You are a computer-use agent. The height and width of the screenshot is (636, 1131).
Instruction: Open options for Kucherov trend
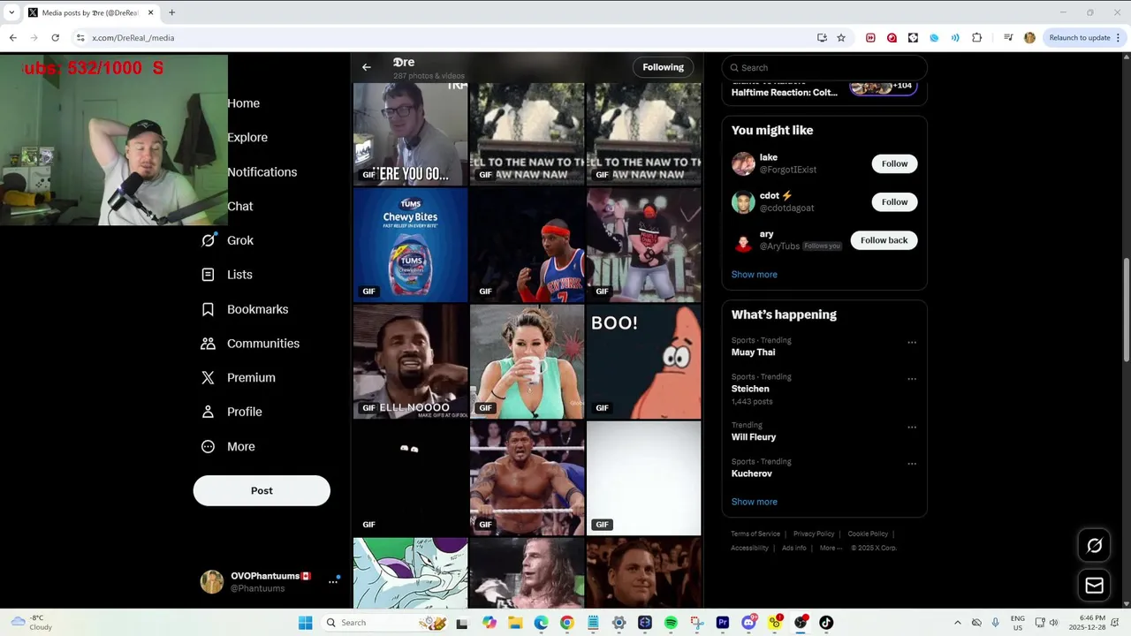[912, 464]
